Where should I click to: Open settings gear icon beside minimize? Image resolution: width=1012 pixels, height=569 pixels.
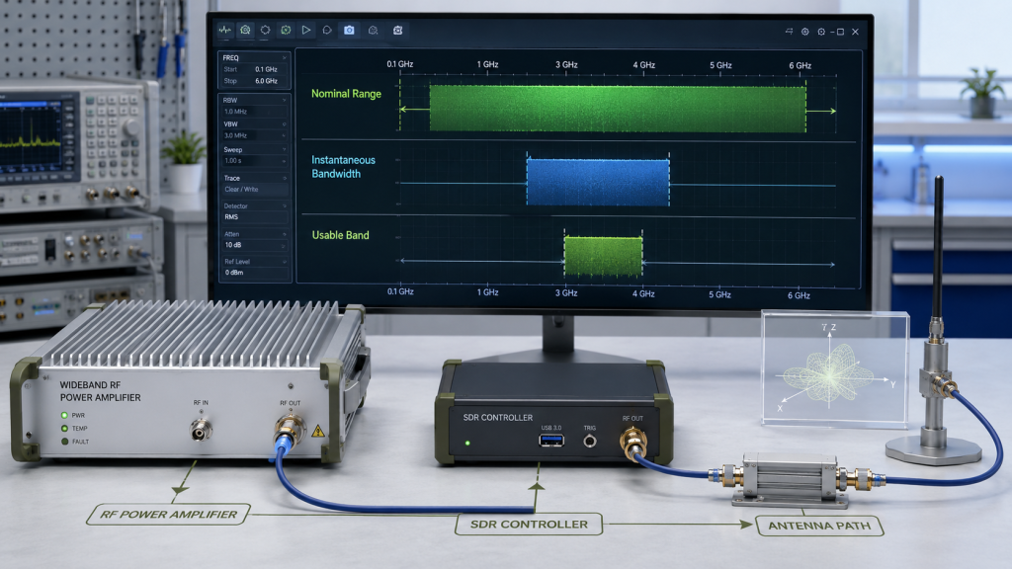[x=821, y=32]
